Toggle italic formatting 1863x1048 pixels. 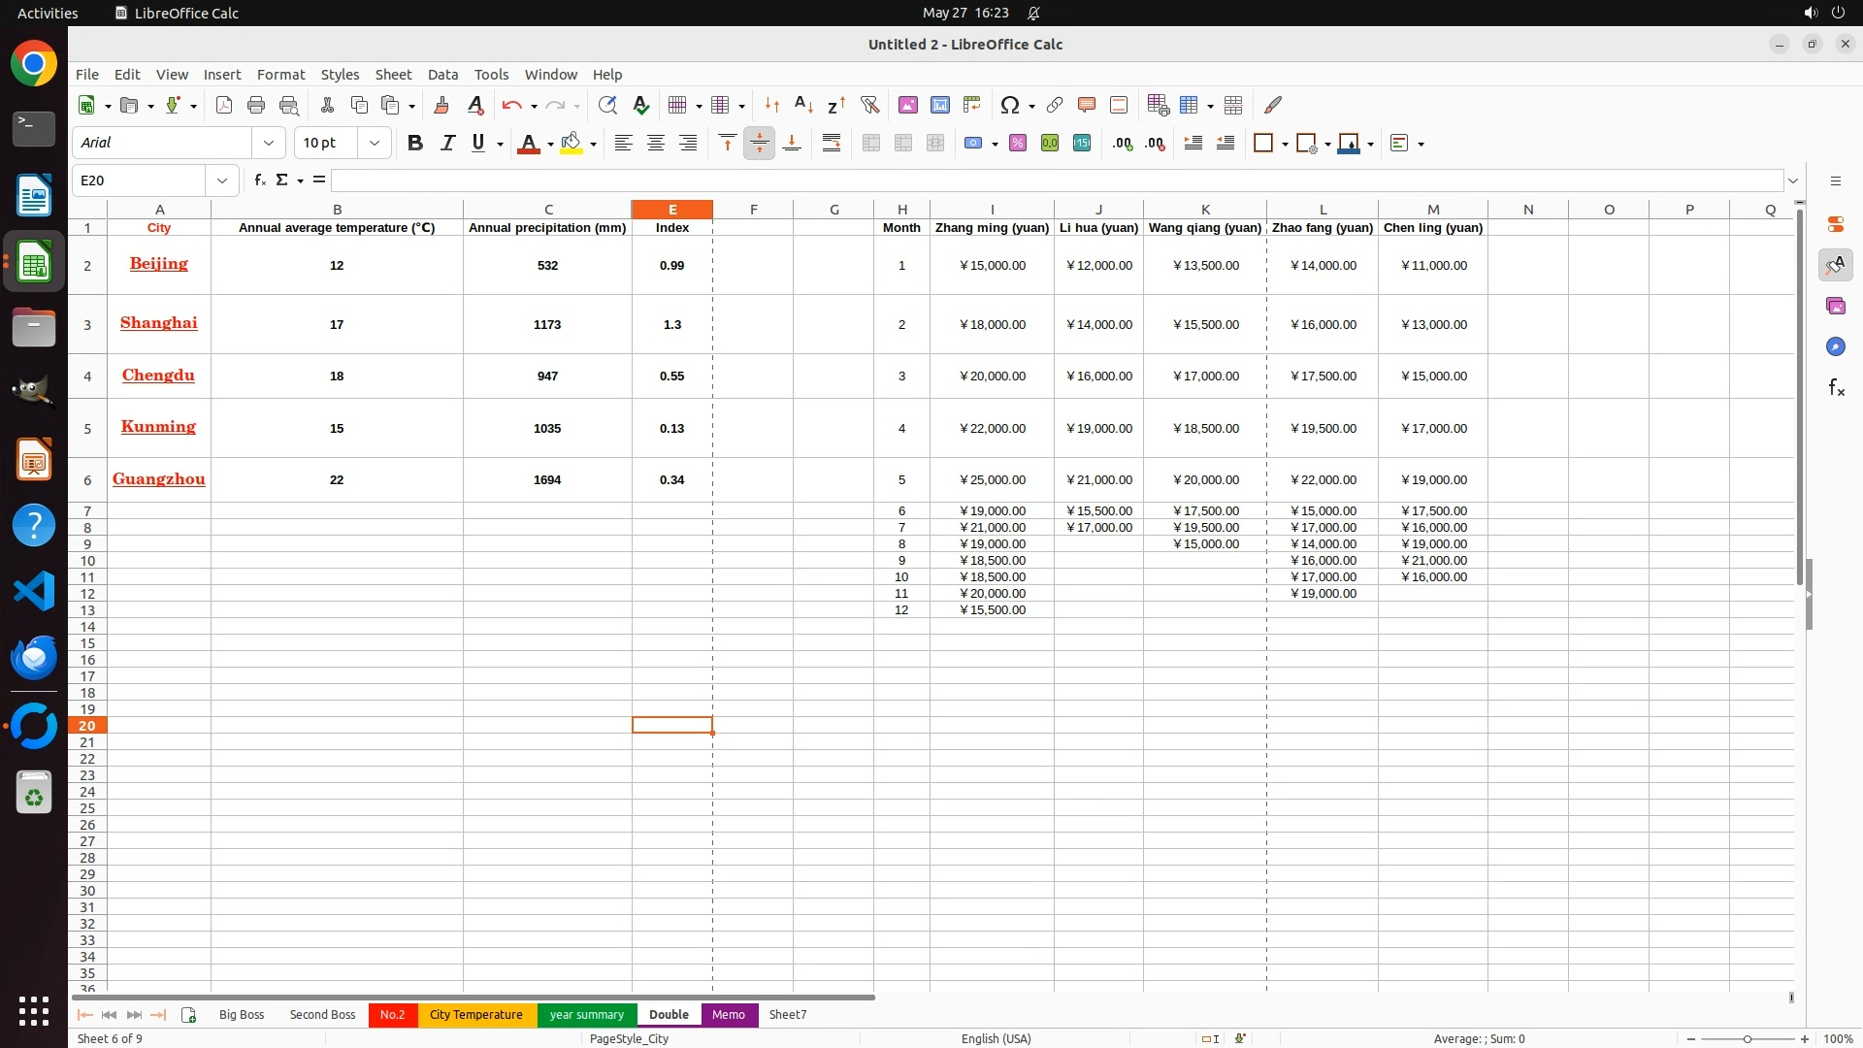point(447,144)
